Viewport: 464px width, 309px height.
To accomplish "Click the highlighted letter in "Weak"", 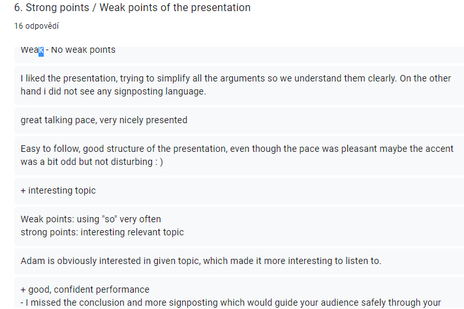I will pos(41,50).
